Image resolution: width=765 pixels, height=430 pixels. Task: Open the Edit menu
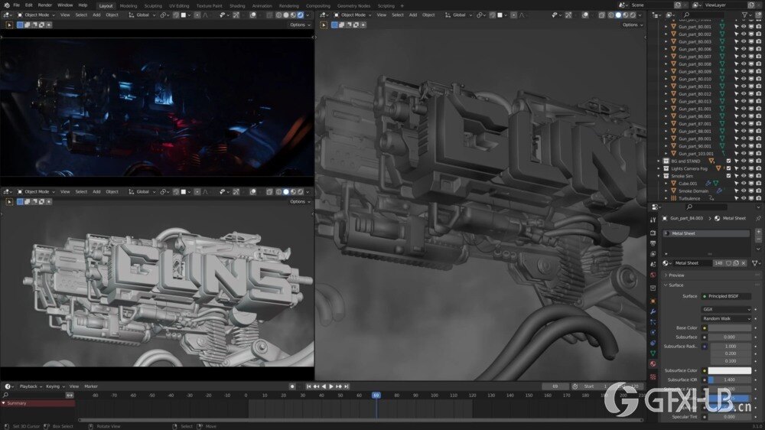click(x=29, y=5)
